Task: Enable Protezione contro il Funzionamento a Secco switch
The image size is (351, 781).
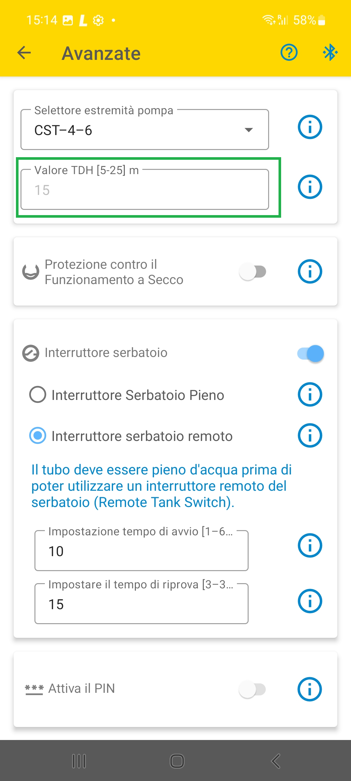Action: coord(253,272)
